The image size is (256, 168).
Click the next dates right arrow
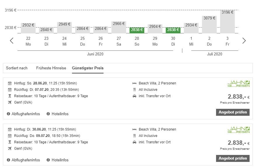click(x=244, y=41)
